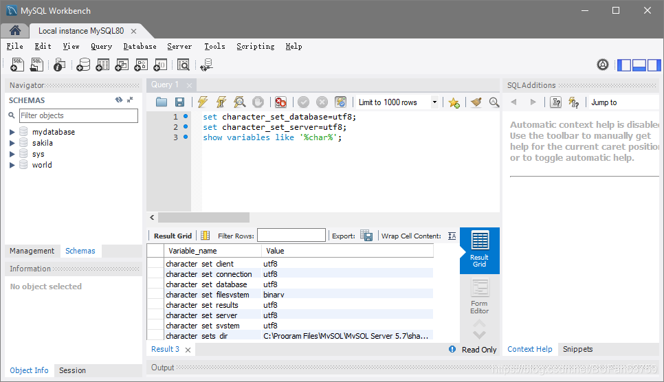Execute all statements lightning icon

click(x=203, y=102)
